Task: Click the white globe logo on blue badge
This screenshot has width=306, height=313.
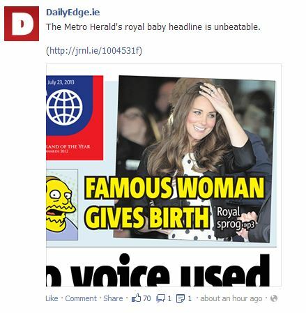Action: tap(64, 107)
